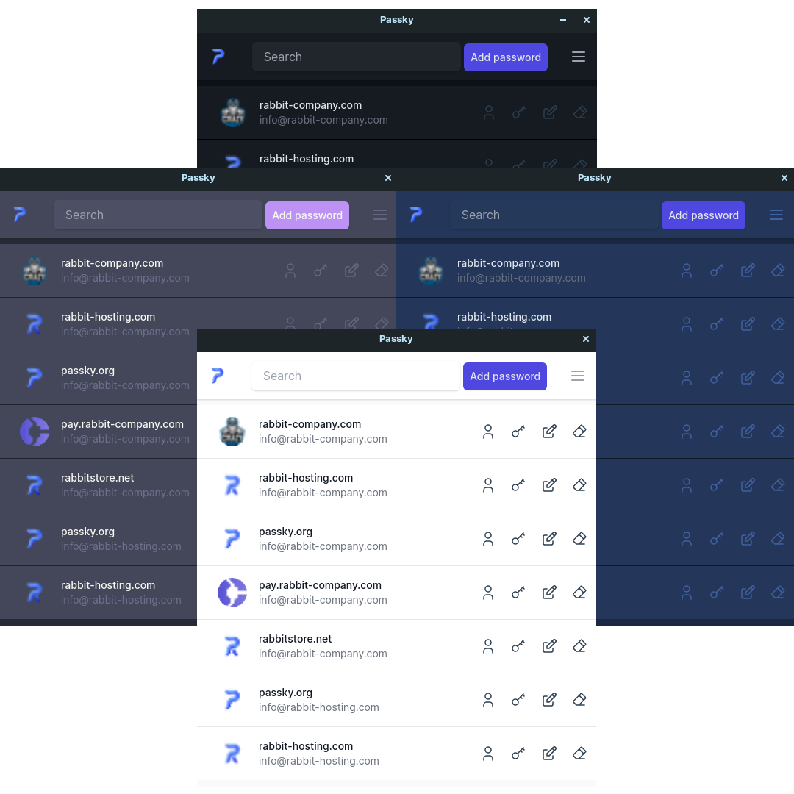Screen dimensions: 794x794
Task: Copy username of rabbitstore.net in white window
Action: coord(487,646)
